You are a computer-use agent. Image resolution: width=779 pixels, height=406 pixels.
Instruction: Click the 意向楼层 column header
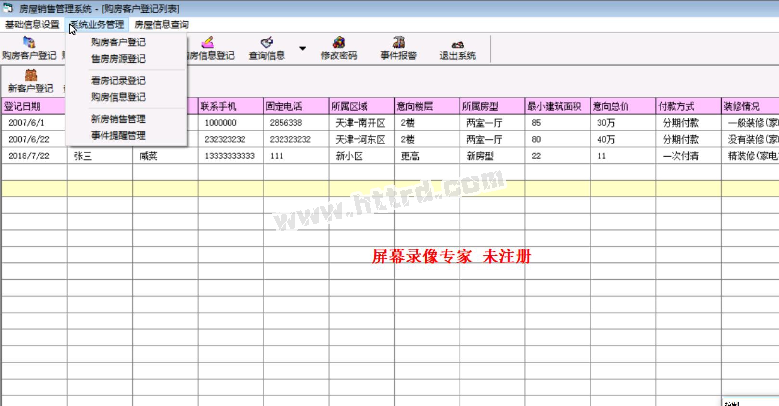tap(427, 106)
